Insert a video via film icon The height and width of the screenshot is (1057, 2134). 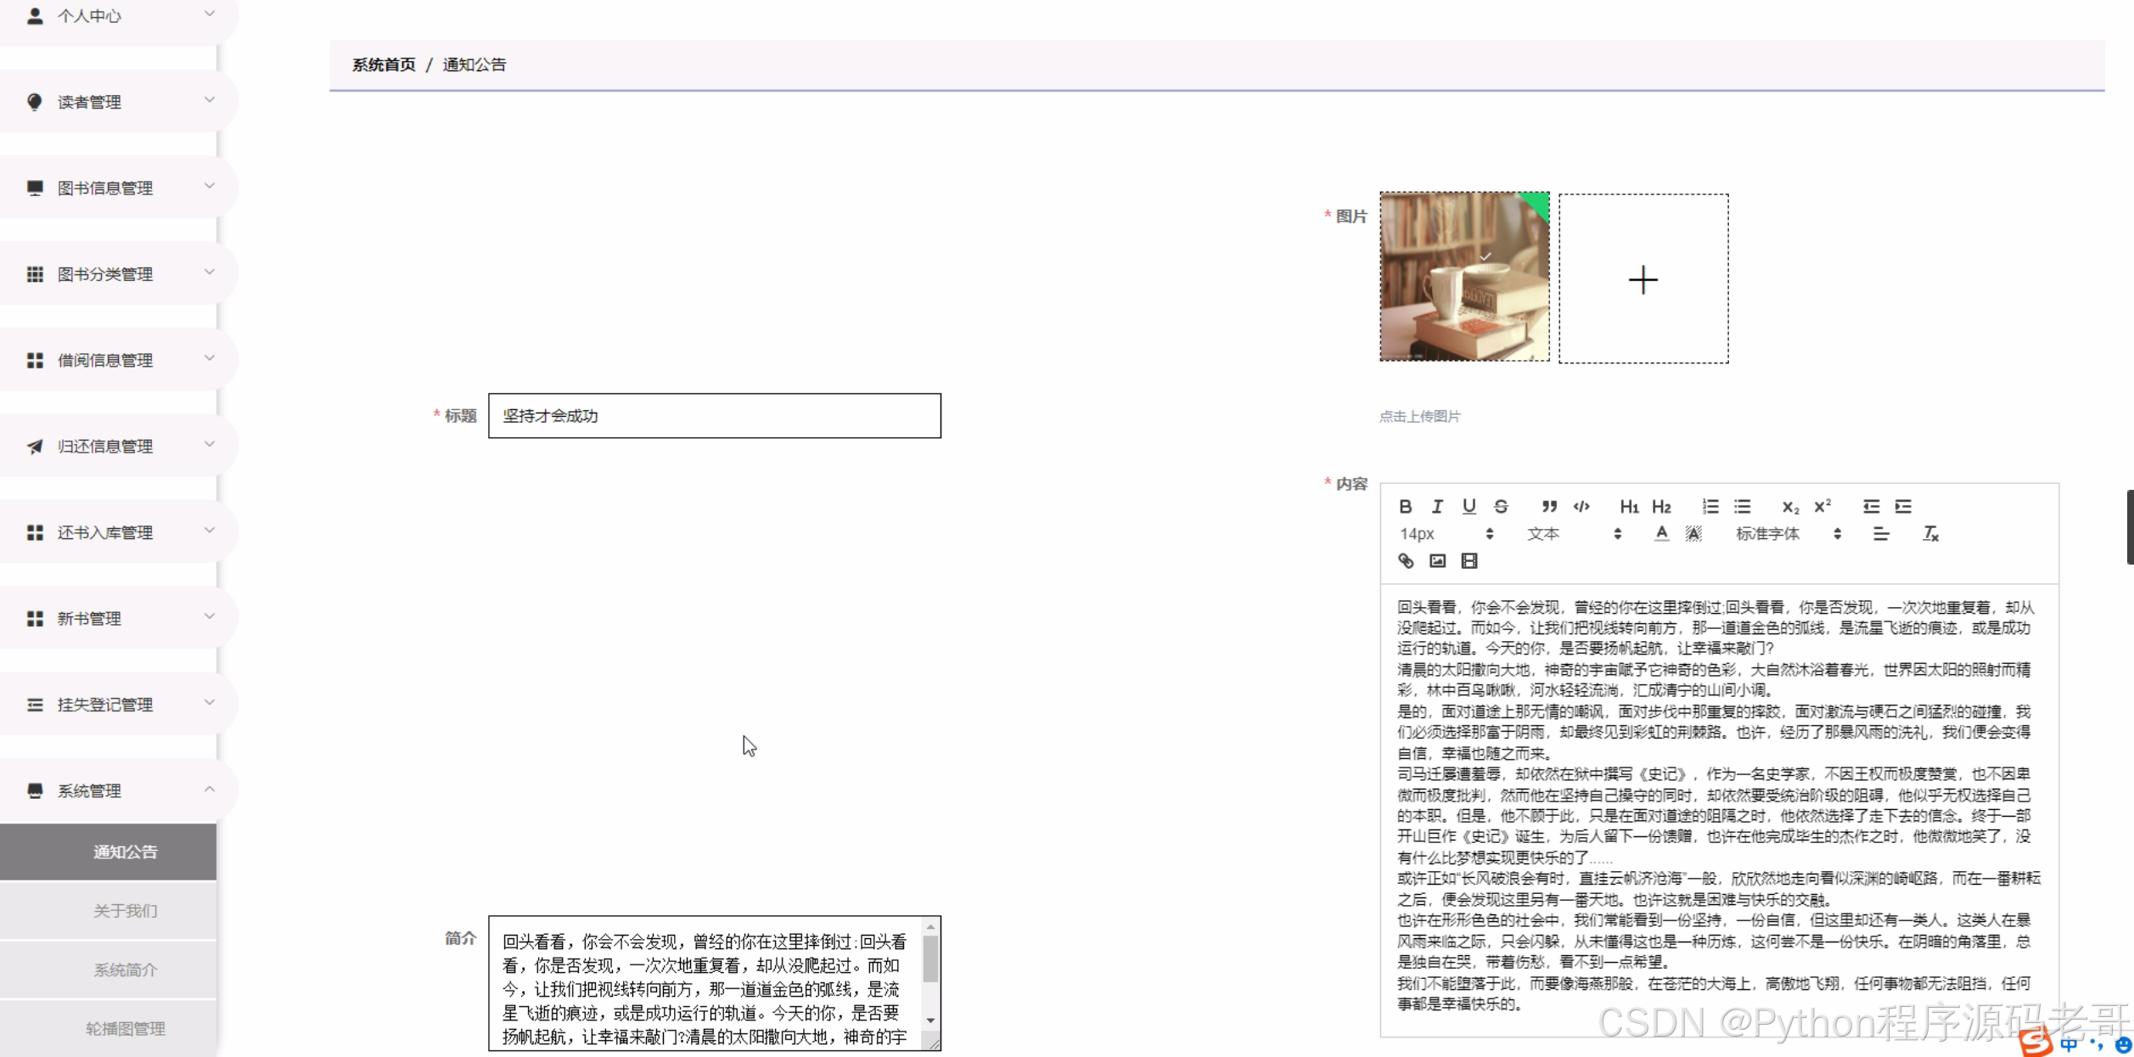tap(1469, 560)
